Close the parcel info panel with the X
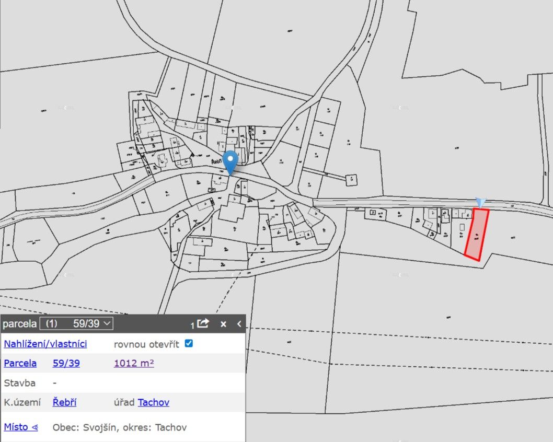The width and height of the screenshot is (553, 442). [223, 324]
